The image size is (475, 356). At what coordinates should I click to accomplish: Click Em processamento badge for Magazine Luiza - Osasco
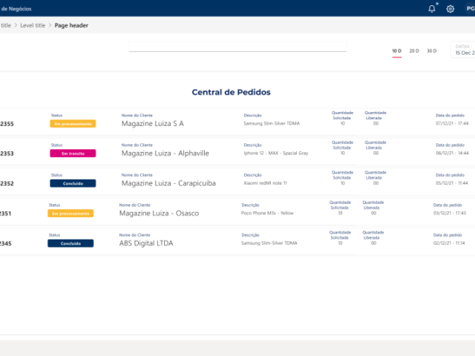coord(71,214)
